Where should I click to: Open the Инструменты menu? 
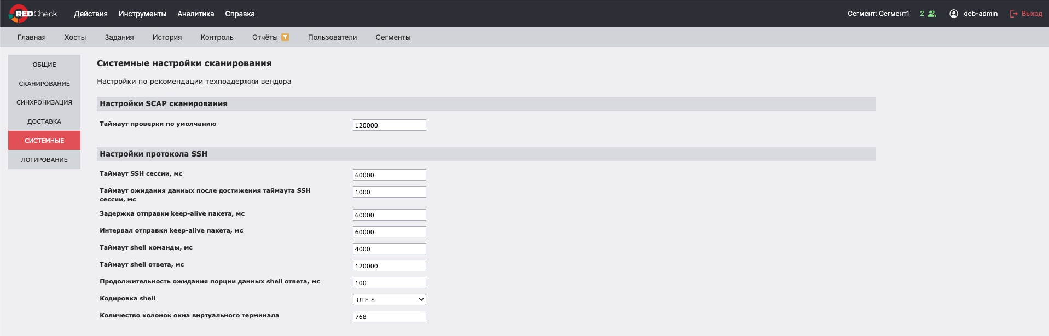[142, 14]
